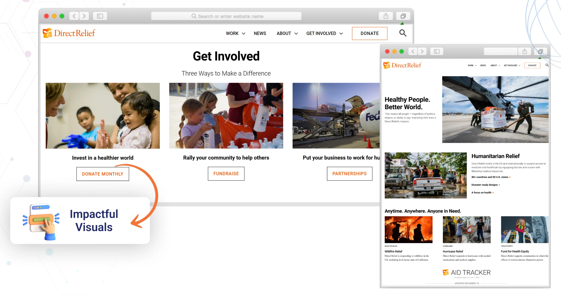This screenshot has height=296, width=561.
Task: Go forward in large browser window
Action: 84,16
